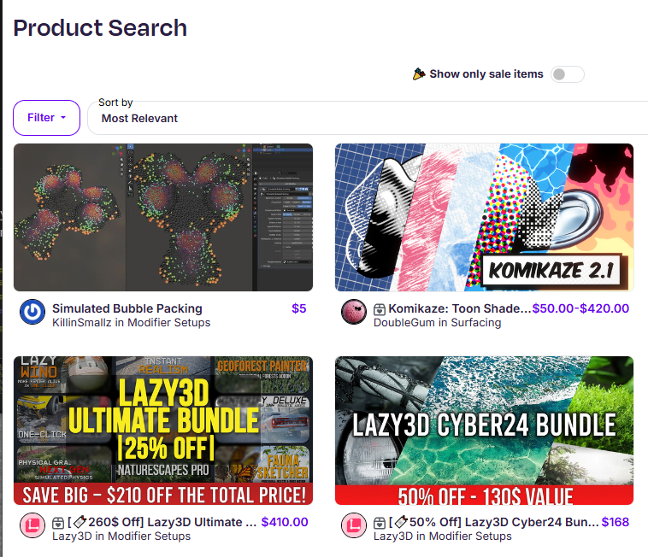
Task: Click Lazy3D in Modifier Setups under Ultimate Bundle
Action: tap(121, 536)
